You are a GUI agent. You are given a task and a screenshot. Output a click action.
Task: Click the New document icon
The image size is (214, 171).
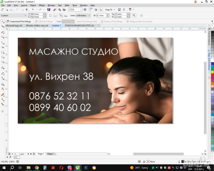(2, 9)
